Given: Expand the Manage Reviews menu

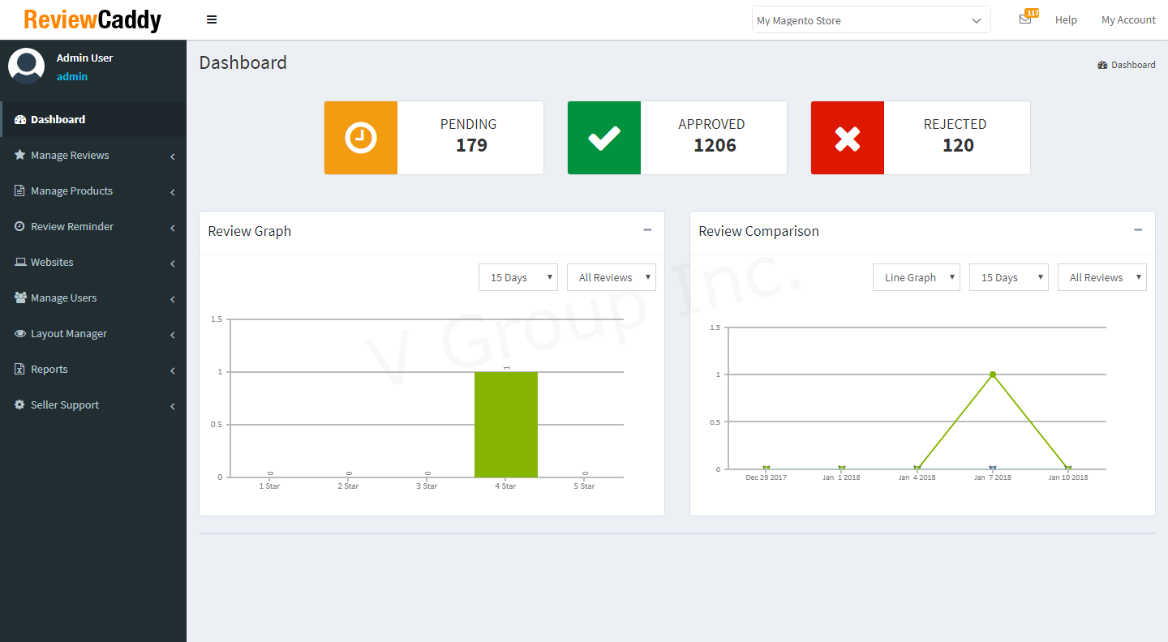Looking at the screenshot, I should [70, 155].
